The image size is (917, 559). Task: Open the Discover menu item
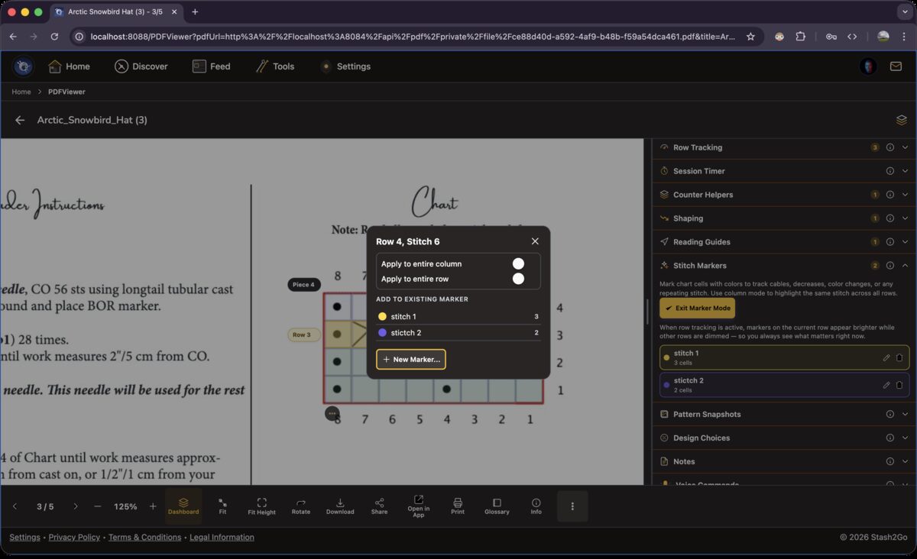coord(141,66)
